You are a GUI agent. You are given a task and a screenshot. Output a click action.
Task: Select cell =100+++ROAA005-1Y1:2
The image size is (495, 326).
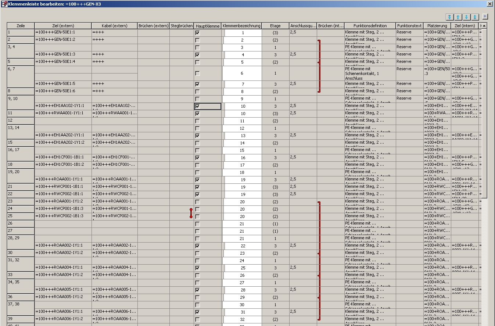pos(63,298)
